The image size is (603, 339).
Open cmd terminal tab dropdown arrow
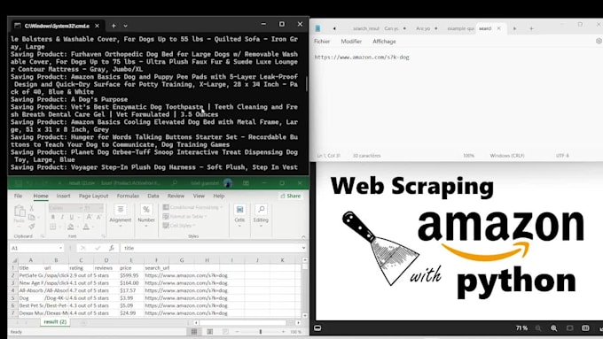pos(125,26)
